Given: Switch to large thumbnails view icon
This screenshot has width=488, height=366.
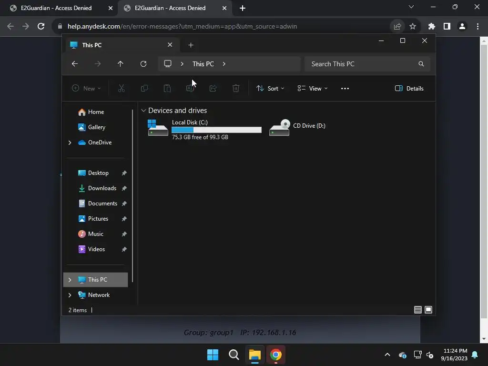Looking at the screenshot, I should point(428,310).
